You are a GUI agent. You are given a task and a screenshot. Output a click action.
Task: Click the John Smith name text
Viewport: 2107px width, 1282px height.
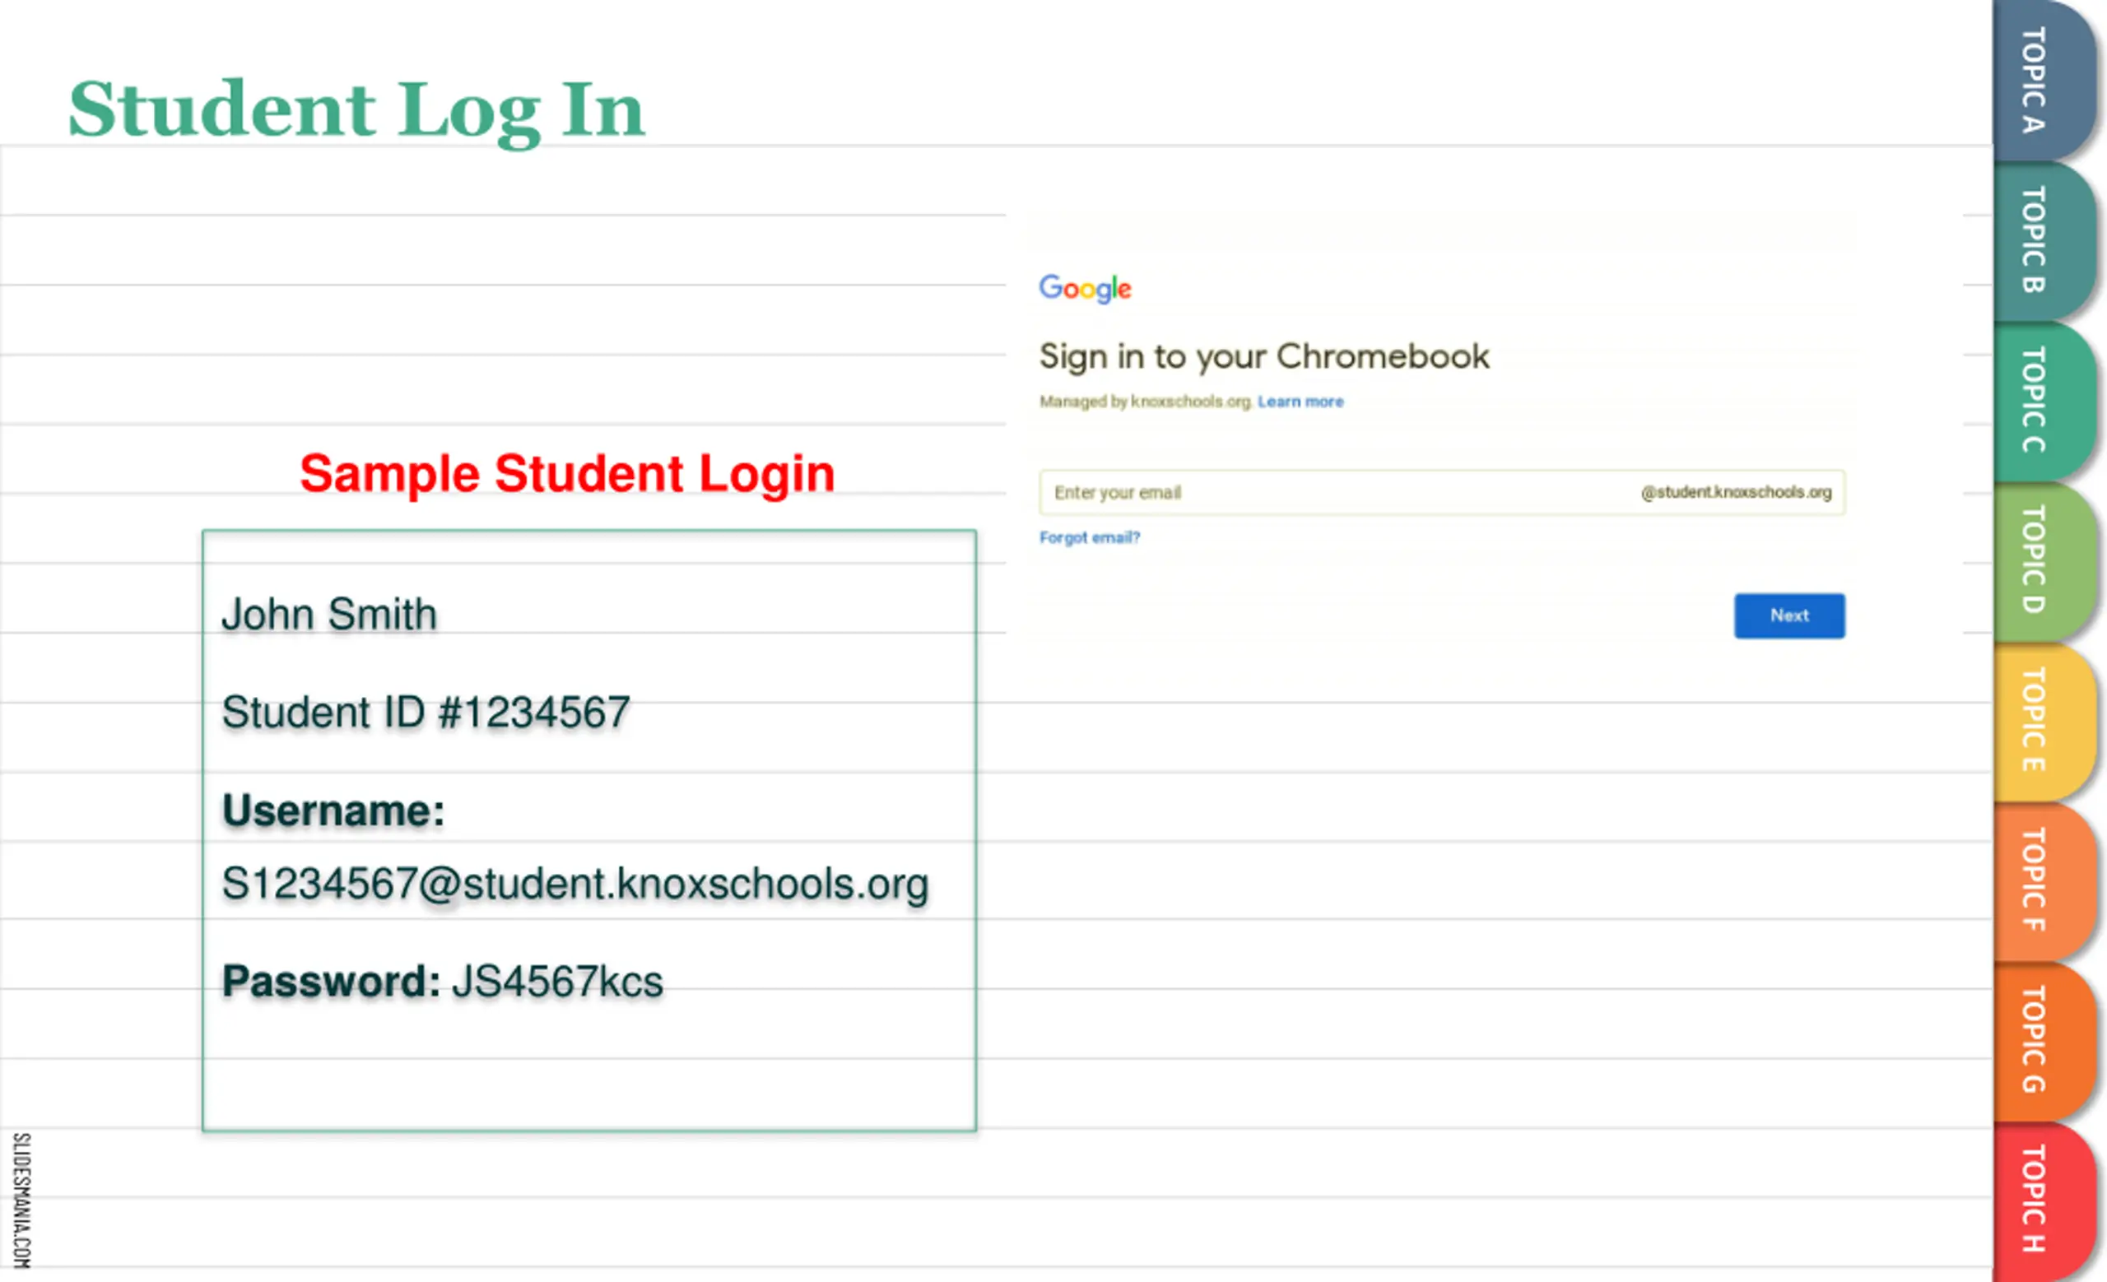click(x=329, y=615)
